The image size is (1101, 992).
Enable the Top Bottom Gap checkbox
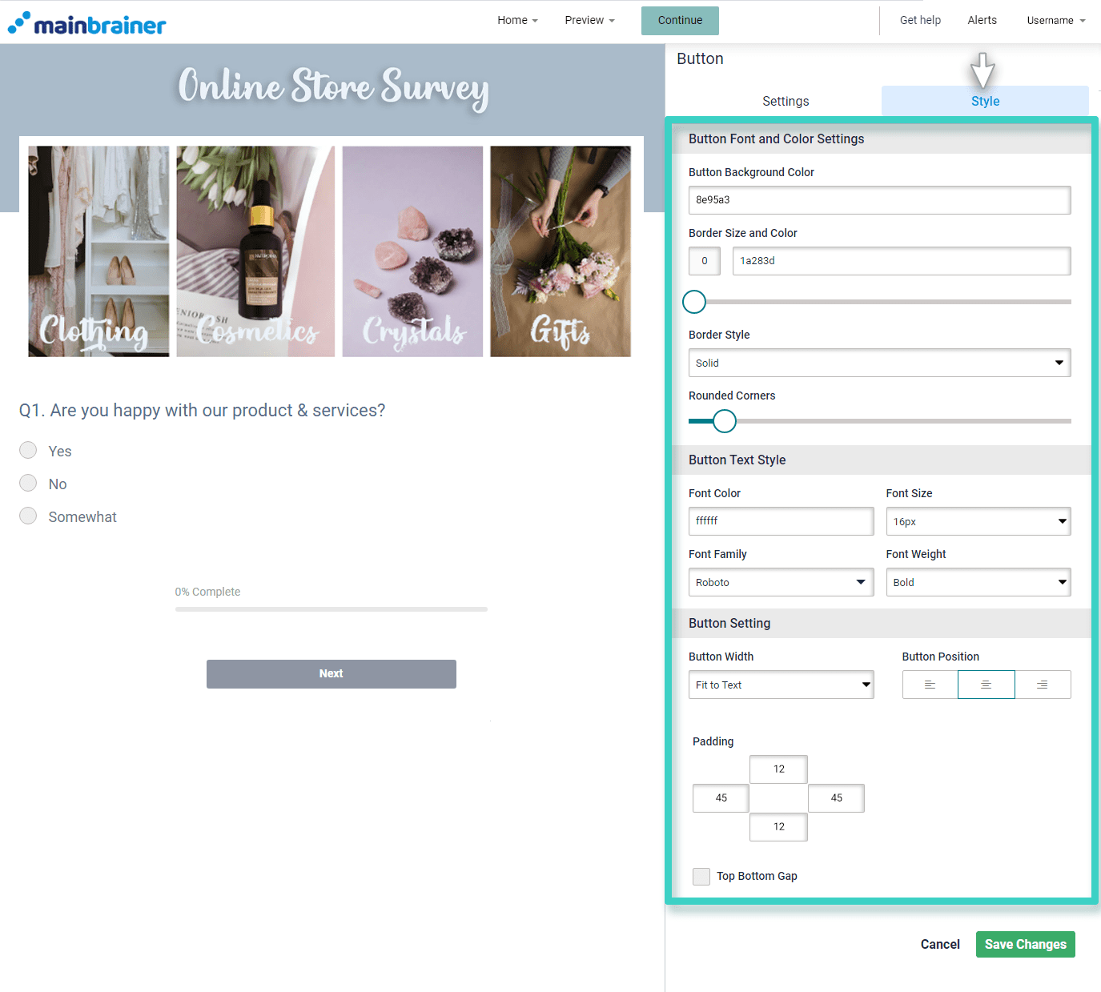click(701, 876)
